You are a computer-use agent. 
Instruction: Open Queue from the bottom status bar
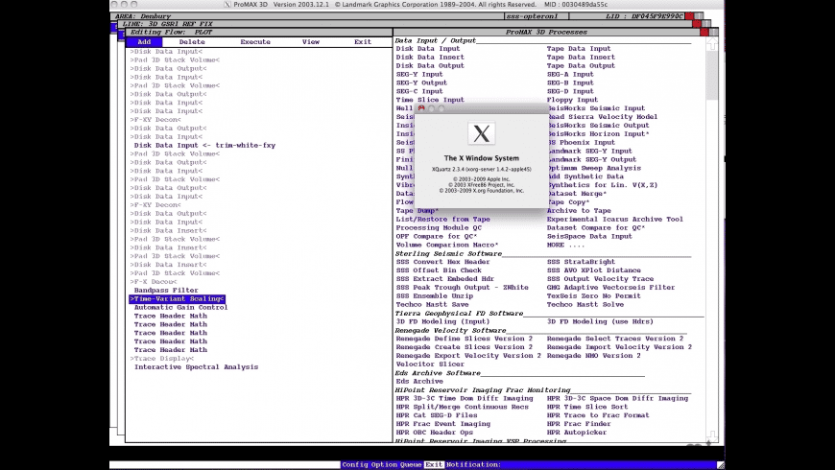412,464
